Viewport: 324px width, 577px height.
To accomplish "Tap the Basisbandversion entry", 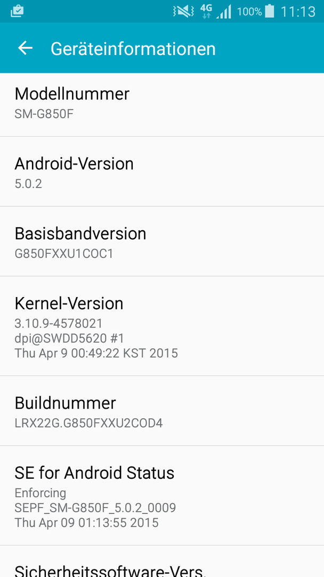I will pyautogui.click(x=162, y=241).
